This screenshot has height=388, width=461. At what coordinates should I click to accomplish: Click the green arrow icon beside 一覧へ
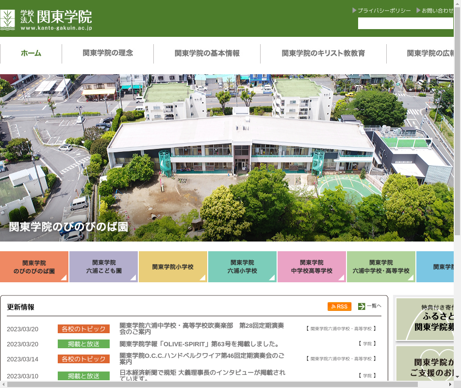pyautogui.click(x=362, y=307)
